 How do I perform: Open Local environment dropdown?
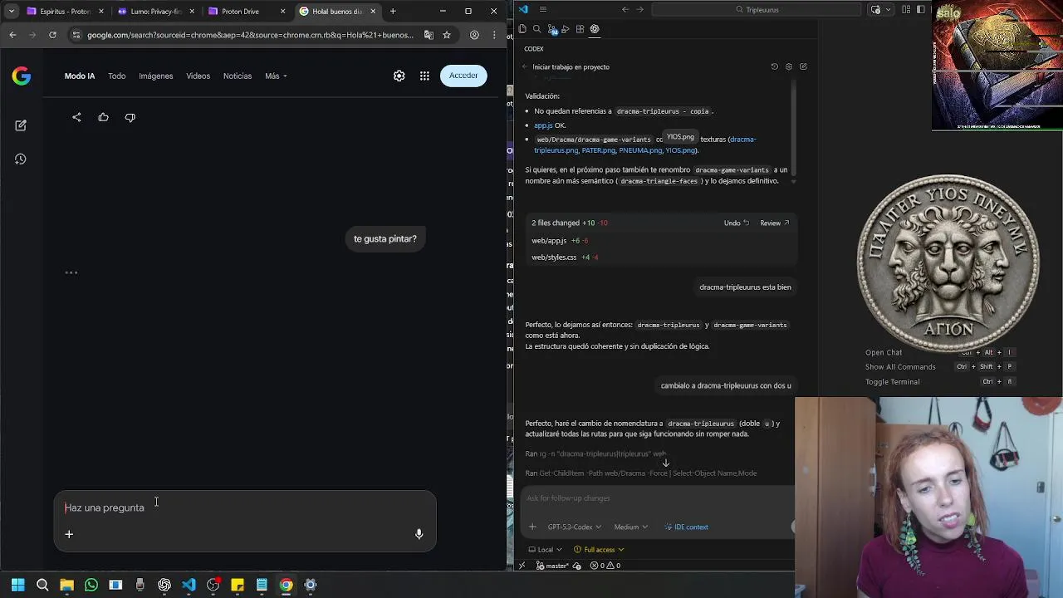point(546,550)
